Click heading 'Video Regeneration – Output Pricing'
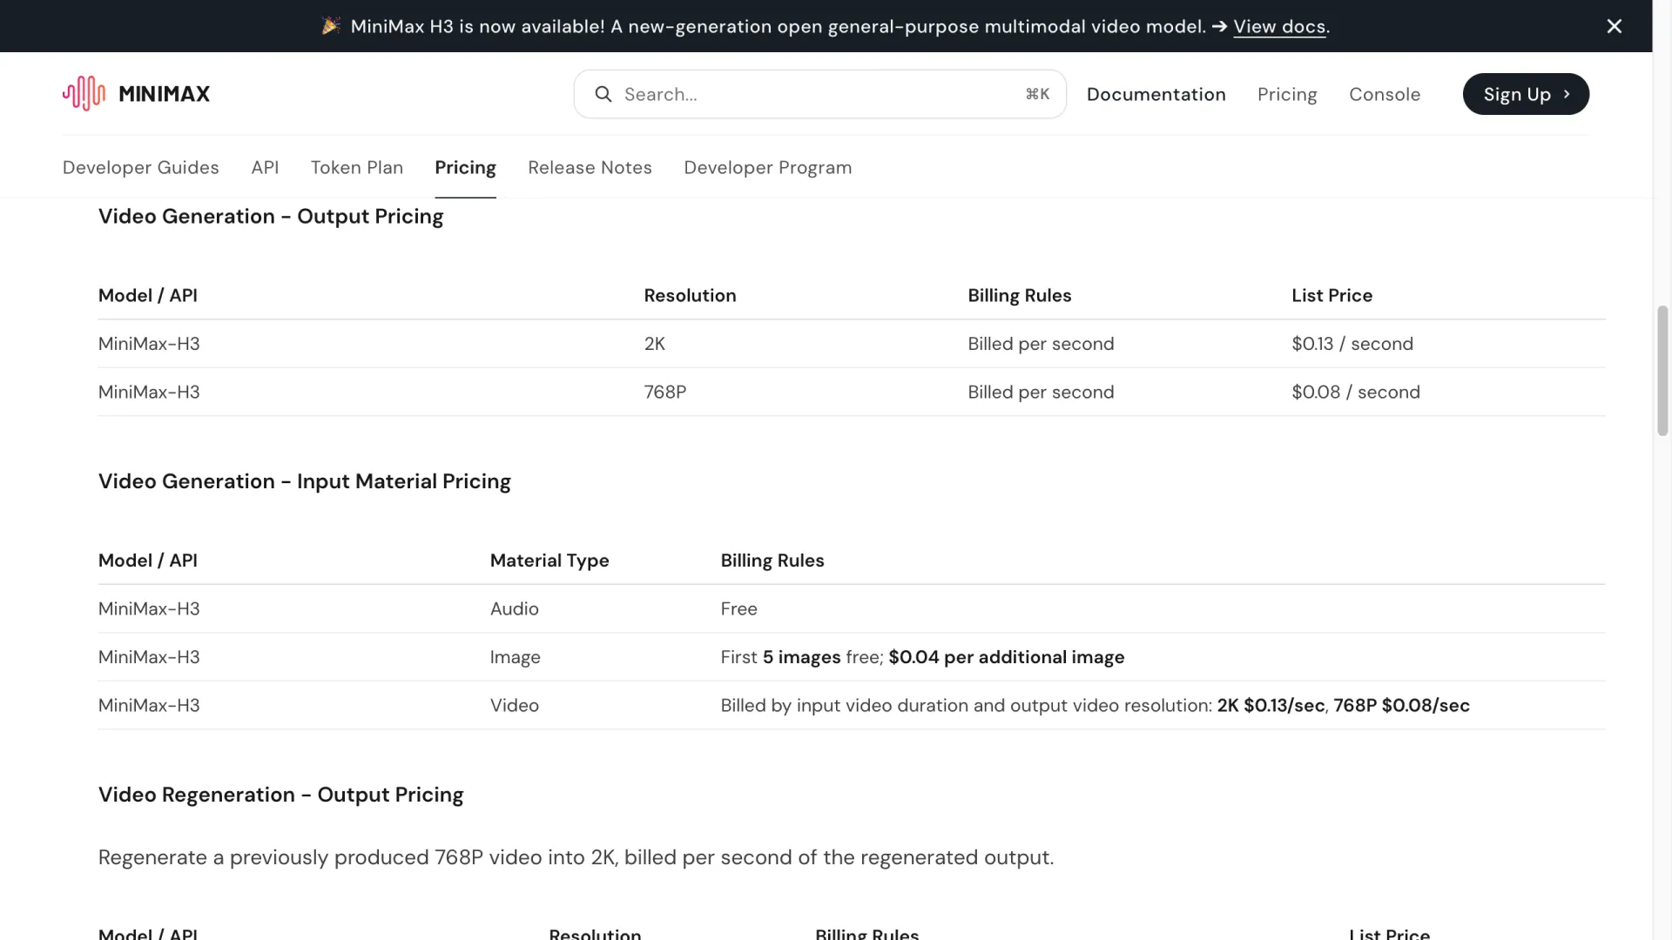Viewport: 1672px width, 940px height. pyautogui.click(x=281, y=795)
